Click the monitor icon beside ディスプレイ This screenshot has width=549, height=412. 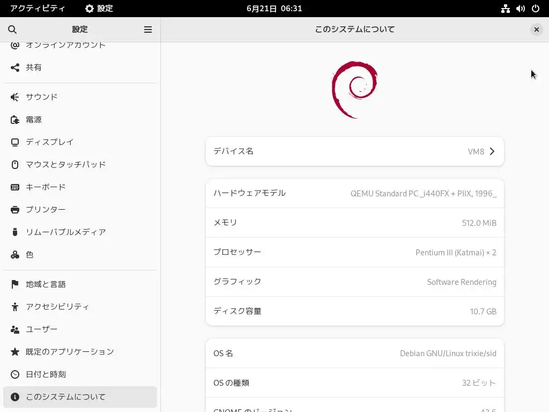[14, 142]
